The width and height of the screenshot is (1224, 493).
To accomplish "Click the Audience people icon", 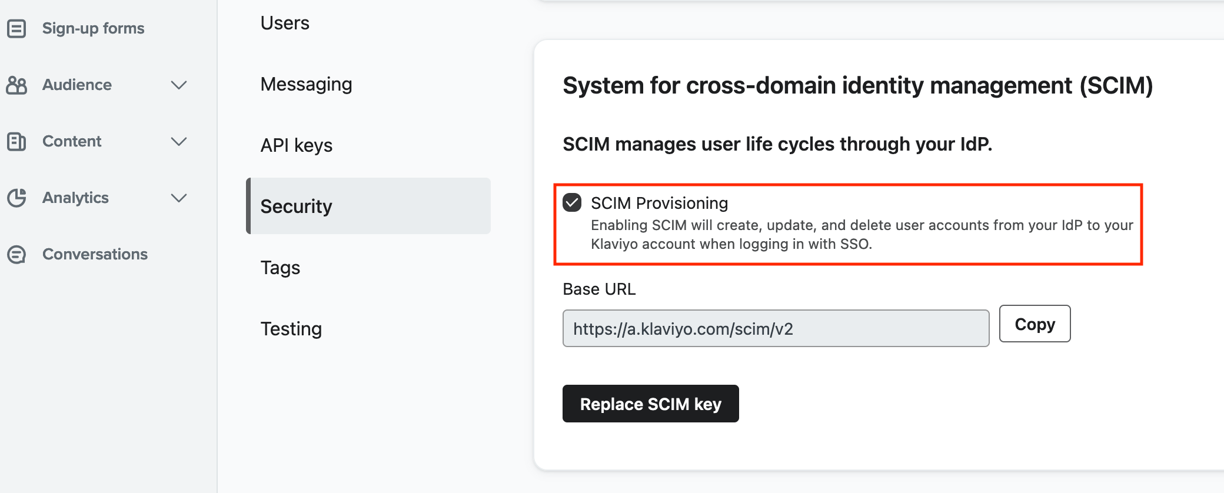I will 16,85.
